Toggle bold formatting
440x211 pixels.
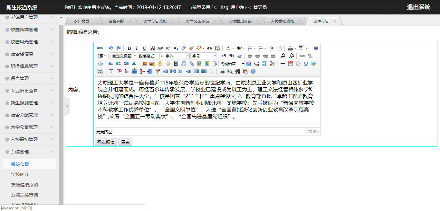pos(129,48)
